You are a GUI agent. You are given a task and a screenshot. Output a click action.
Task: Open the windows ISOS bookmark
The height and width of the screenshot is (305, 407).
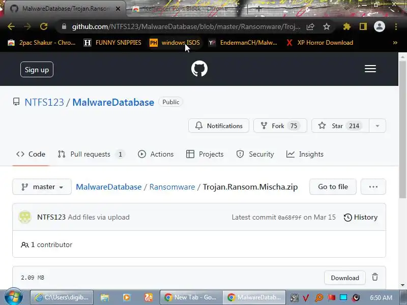(x=175, y=43)
